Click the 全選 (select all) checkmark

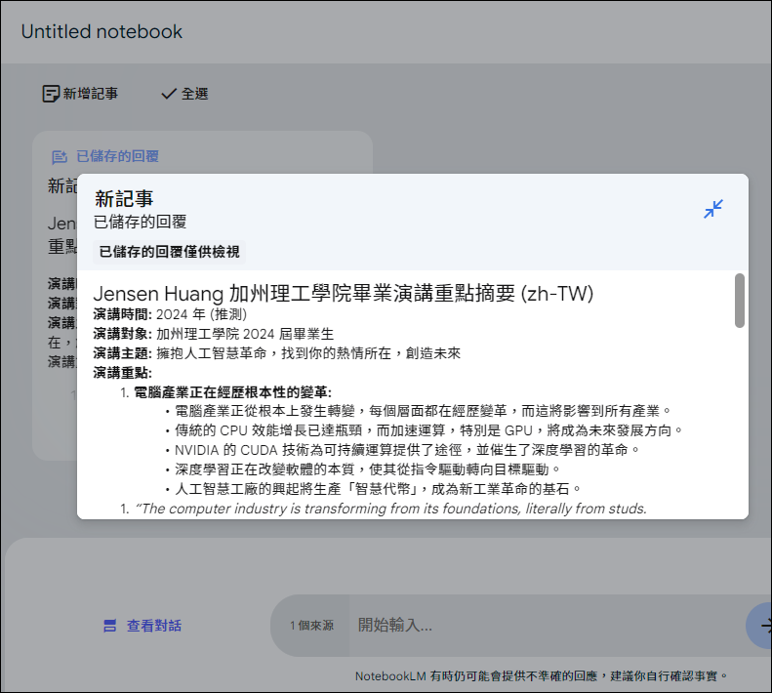[x=169, y=94]
